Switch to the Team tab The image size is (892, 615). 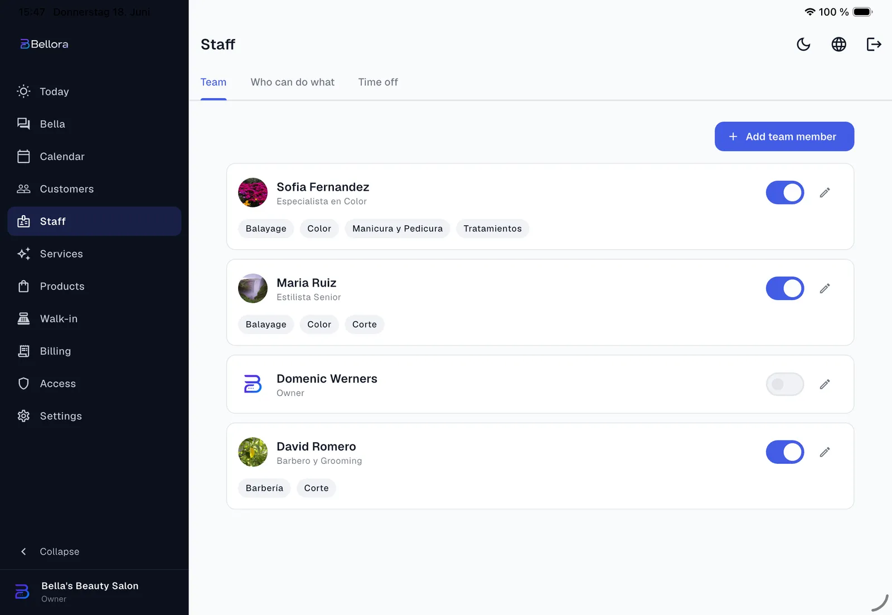pyautogui.click(x=214, y=82)
